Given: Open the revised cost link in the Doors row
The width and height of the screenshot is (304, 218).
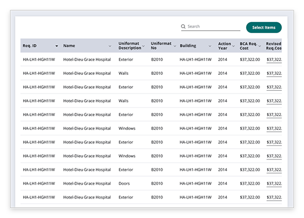Looking at the screenshot, I should pos(274,183).
